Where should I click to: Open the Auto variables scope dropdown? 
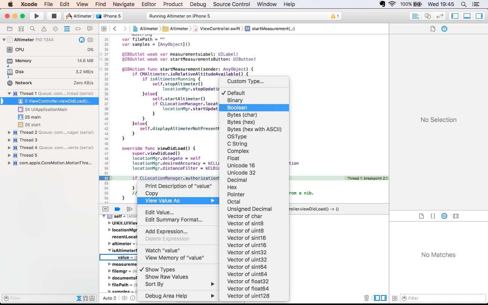110,298
